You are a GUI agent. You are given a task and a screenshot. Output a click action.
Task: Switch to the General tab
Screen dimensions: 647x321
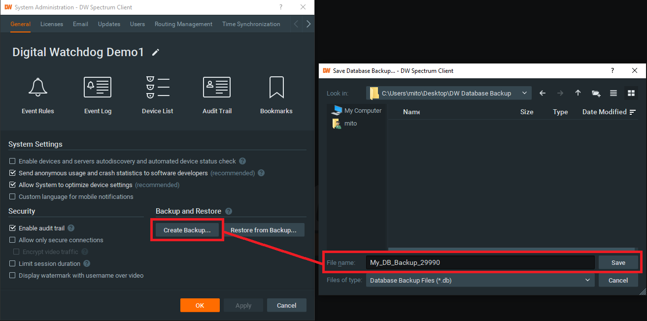(x=20, y=24)
